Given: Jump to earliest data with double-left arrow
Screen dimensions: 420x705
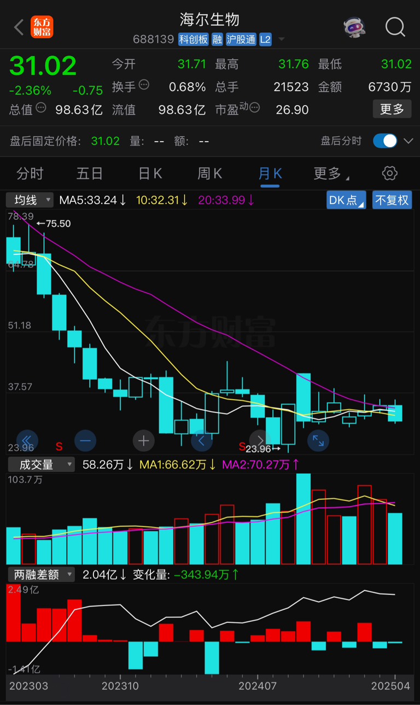Looking at the screenshot, I should [x=27, y=440].
